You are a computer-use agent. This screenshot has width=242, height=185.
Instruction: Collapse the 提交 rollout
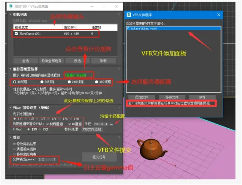point(10,137)
